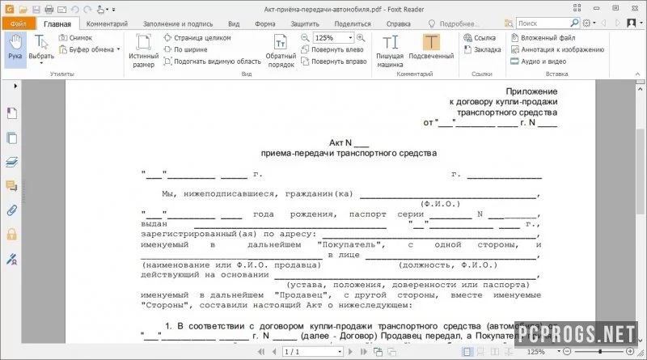The image size is (647, 360).
Task: Rotate page with Повернуть влево
Action: coord(332,49)
